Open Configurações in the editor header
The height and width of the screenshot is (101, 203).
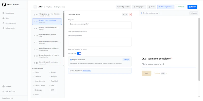pos(123,7)
